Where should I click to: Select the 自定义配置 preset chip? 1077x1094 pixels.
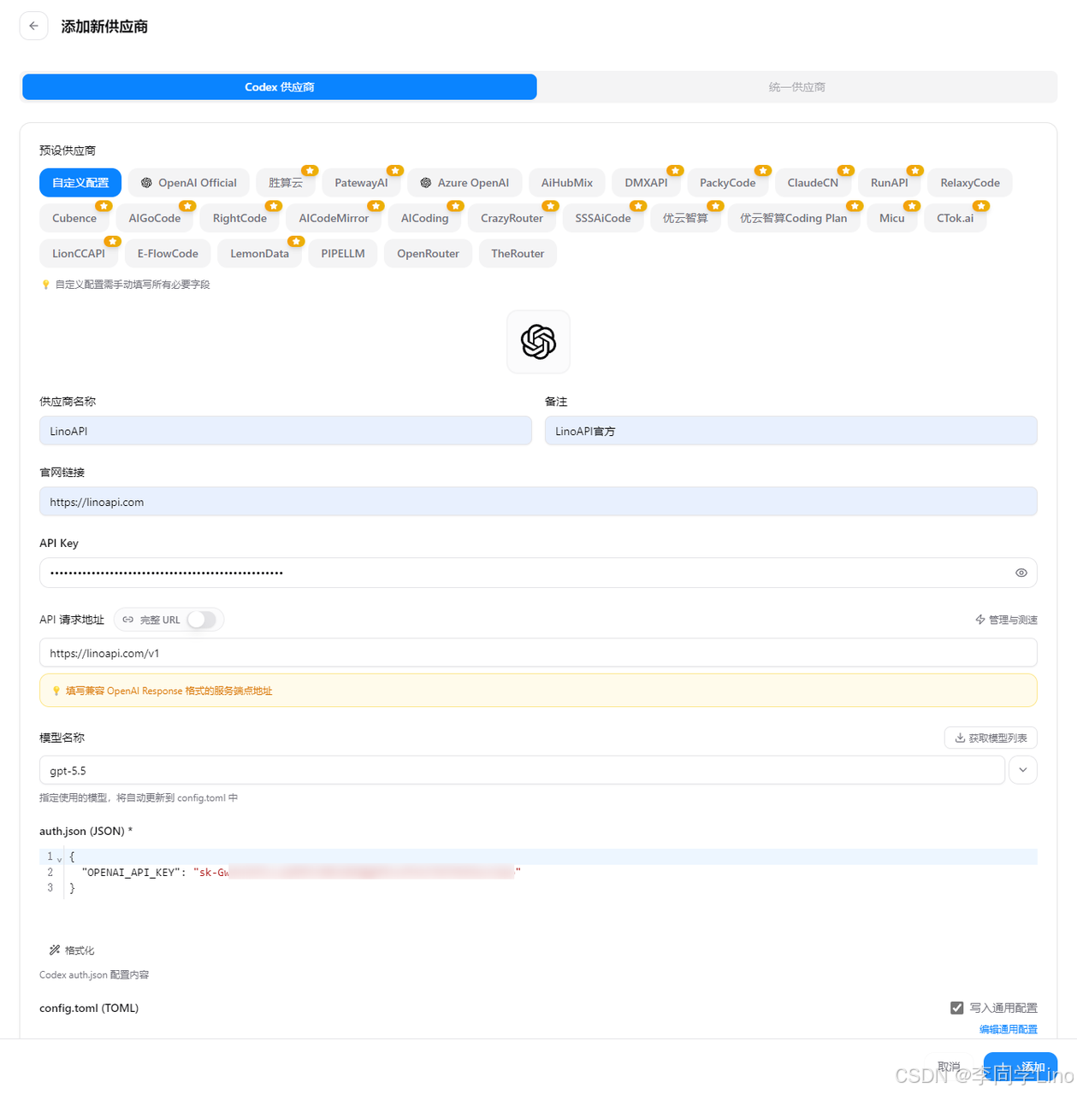[80, 183]
